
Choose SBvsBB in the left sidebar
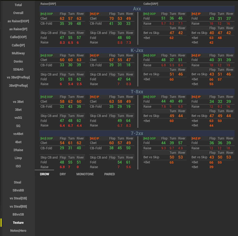(x=18, y=190)
